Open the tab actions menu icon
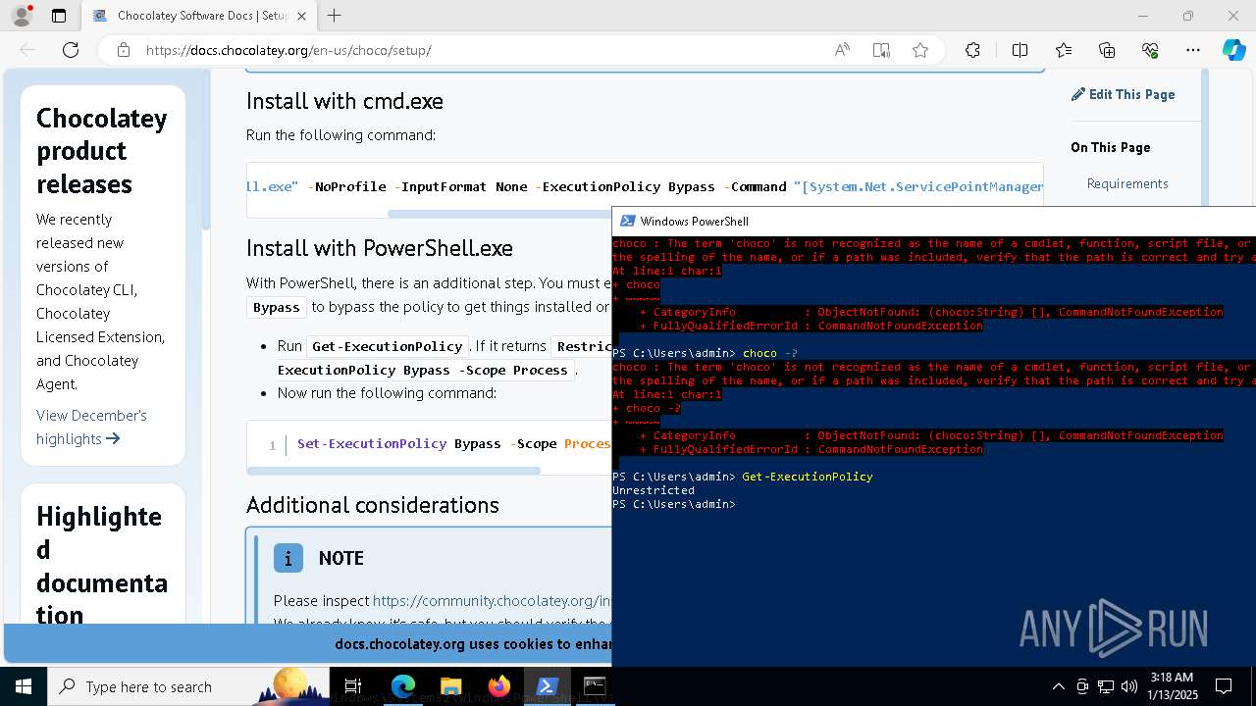Viewport: 1256px width, 706px height. tap(59, 16)
